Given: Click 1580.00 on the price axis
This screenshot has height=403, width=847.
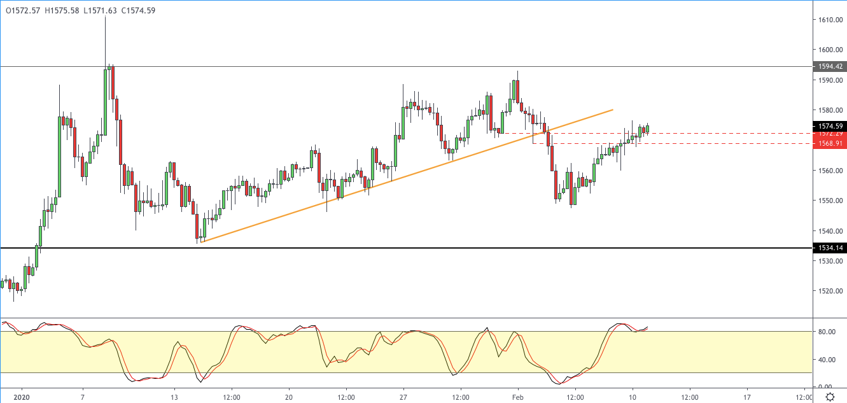Looking at the screenshot, I should click(830, 110).
